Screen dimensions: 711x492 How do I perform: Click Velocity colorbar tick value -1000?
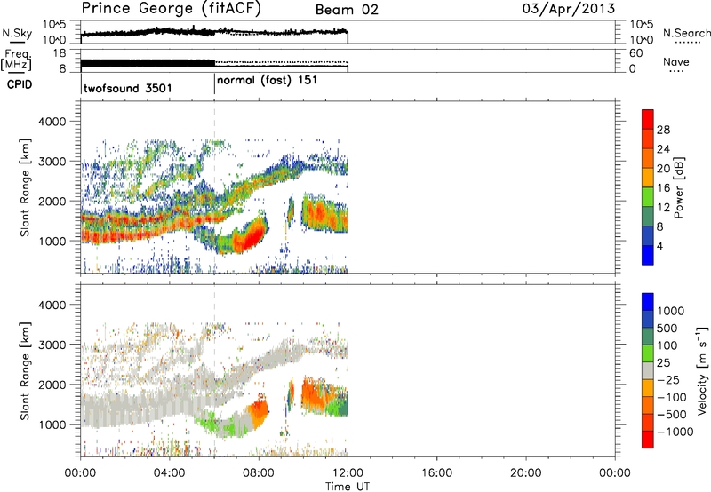(x=675, y=432)
